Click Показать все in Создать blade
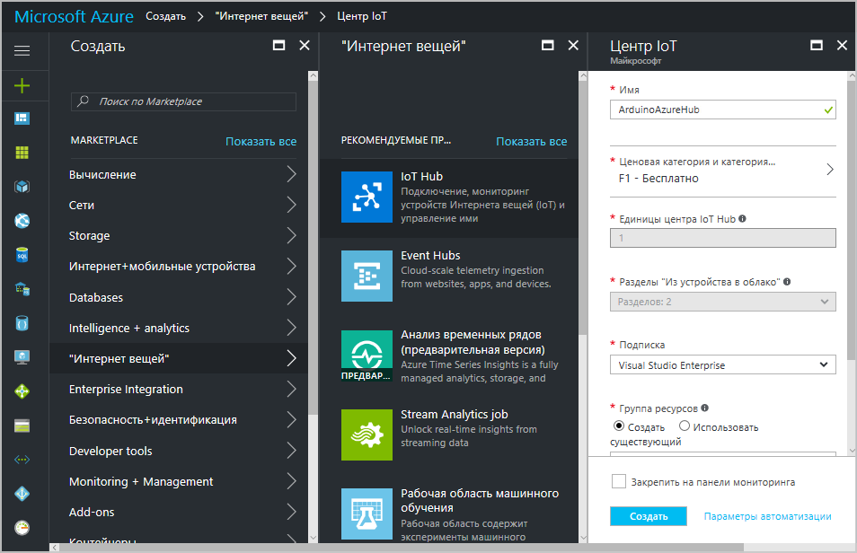The width and height of the screenshot is (857, 553). [x=261, y=142]
